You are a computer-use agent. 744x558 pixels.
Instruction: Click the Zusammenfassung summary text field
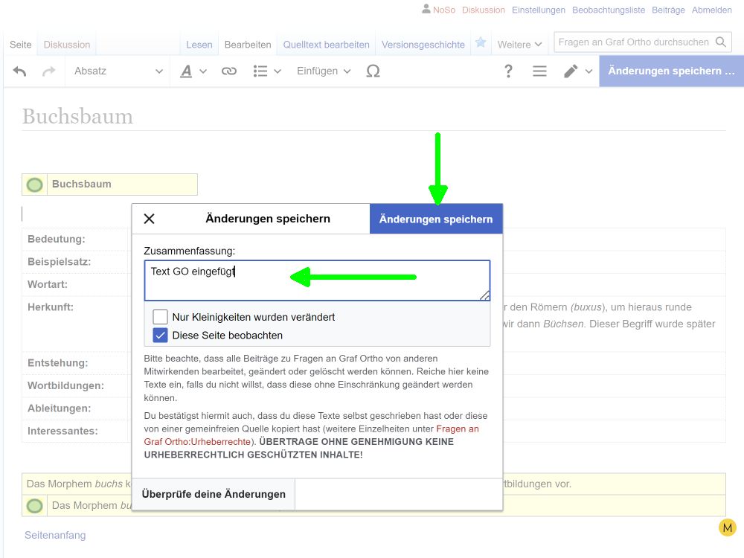317,280
